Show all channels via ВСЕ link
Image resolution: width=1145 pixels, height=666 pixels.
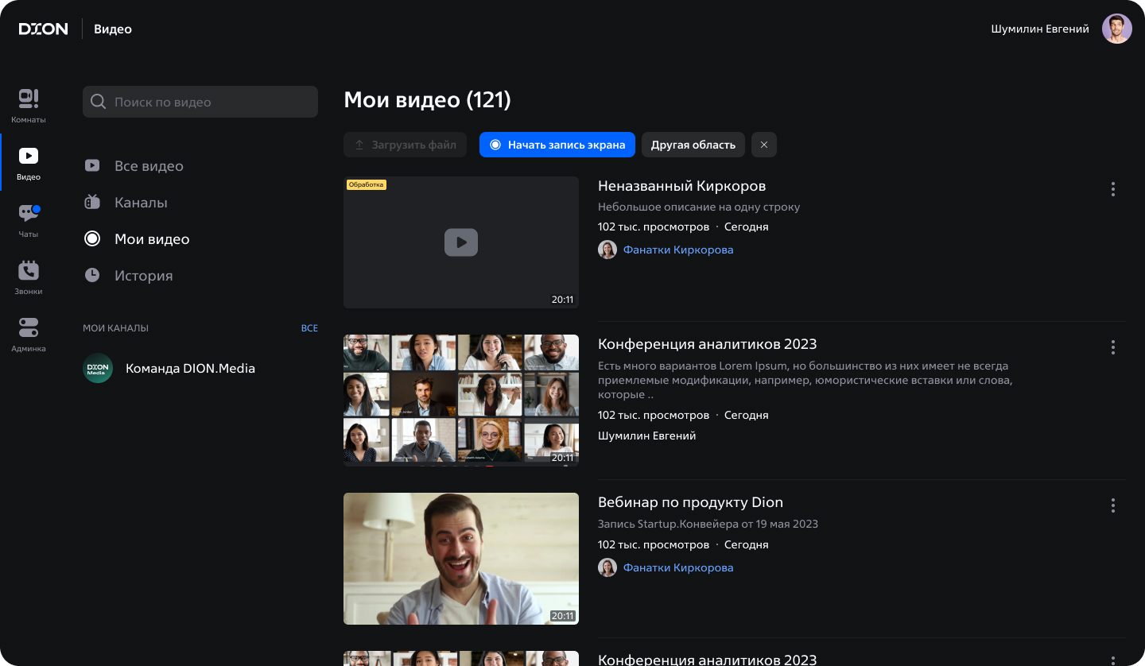click(309, 328)
